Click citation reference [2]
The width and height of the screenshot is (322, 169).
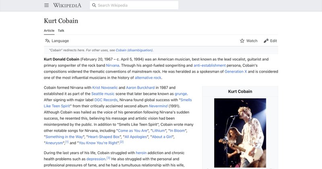tap(122, 142)
